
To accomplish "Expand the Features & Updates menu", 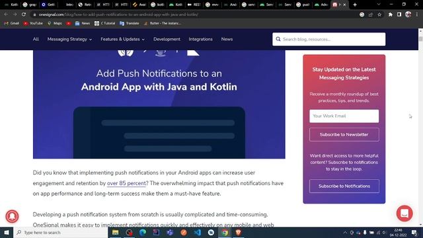I will click(122, 39).
